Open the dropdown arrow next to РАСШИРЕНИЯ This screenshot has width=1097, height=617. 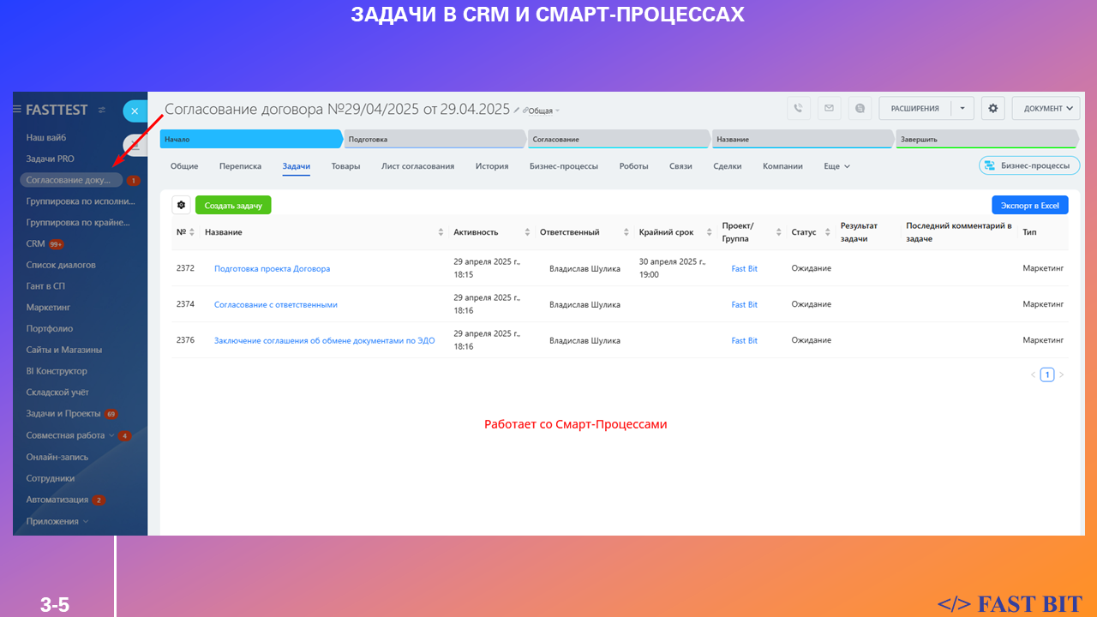962,109
